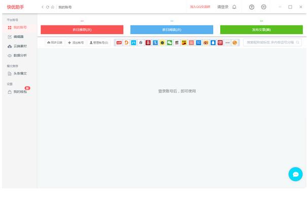Open 数据分析 in the sidebar

tap(20, 56)
